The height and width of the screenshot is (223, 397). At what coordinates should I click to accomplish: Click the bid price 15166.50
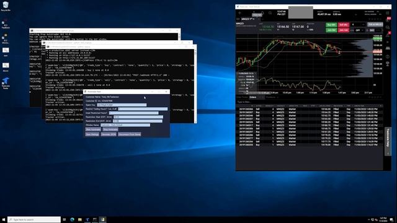pyautogui.click(x=283, y=27)
